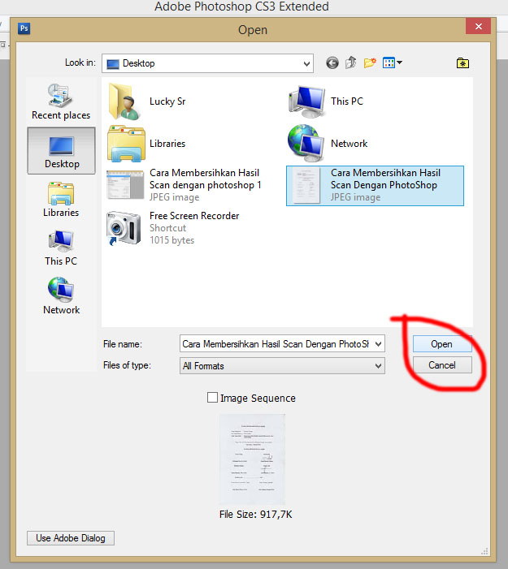Select This PC in the places sidebar
The image size is (508, 569).
pyautogui.click(x=61, y=248)
